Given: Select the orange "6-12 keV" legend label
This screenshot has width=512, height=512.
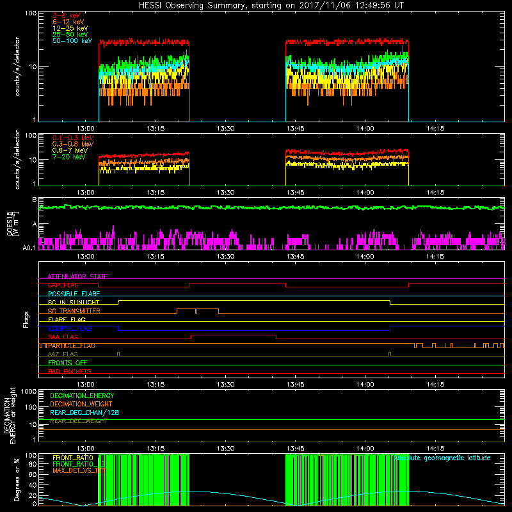Looking at the screenshot, I should pos(68,22).
